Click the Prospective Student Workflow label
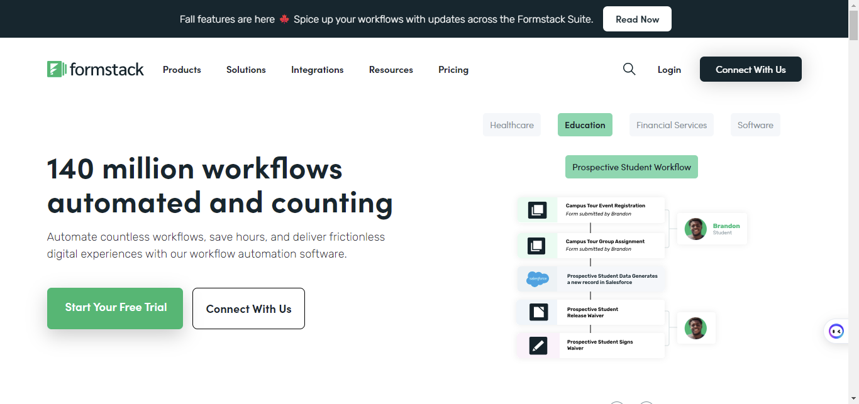This screenshot has width=859, height=404. 631,167
